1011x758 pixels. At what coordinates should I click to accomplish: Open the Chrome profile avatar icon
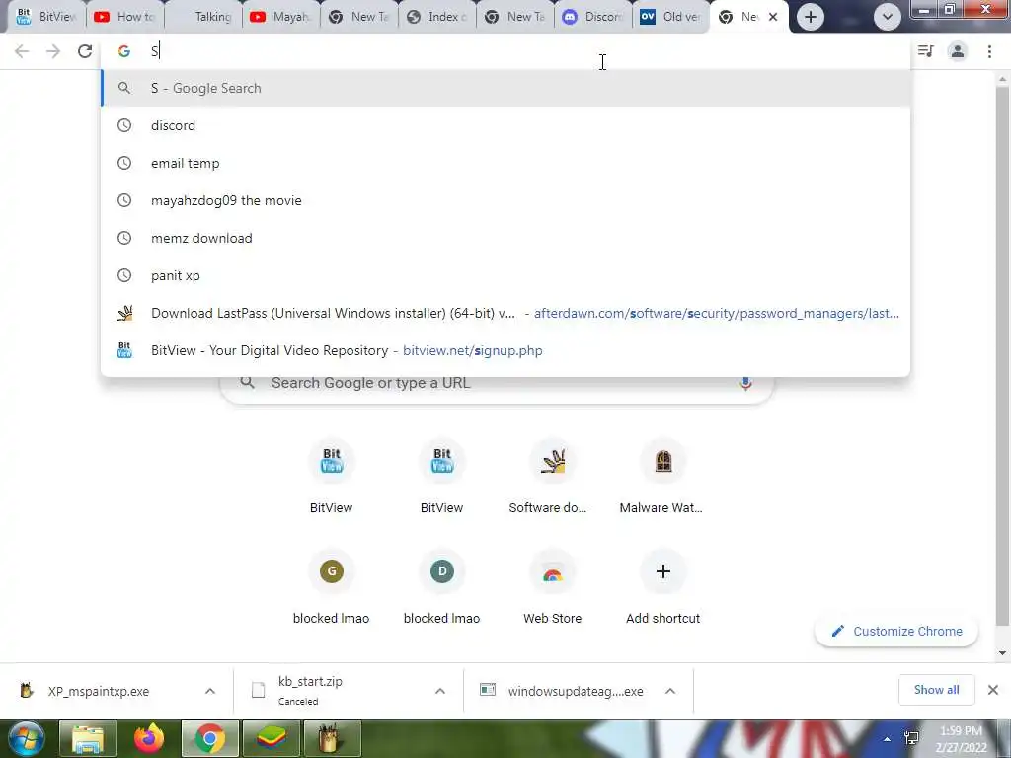click(958, 51)
